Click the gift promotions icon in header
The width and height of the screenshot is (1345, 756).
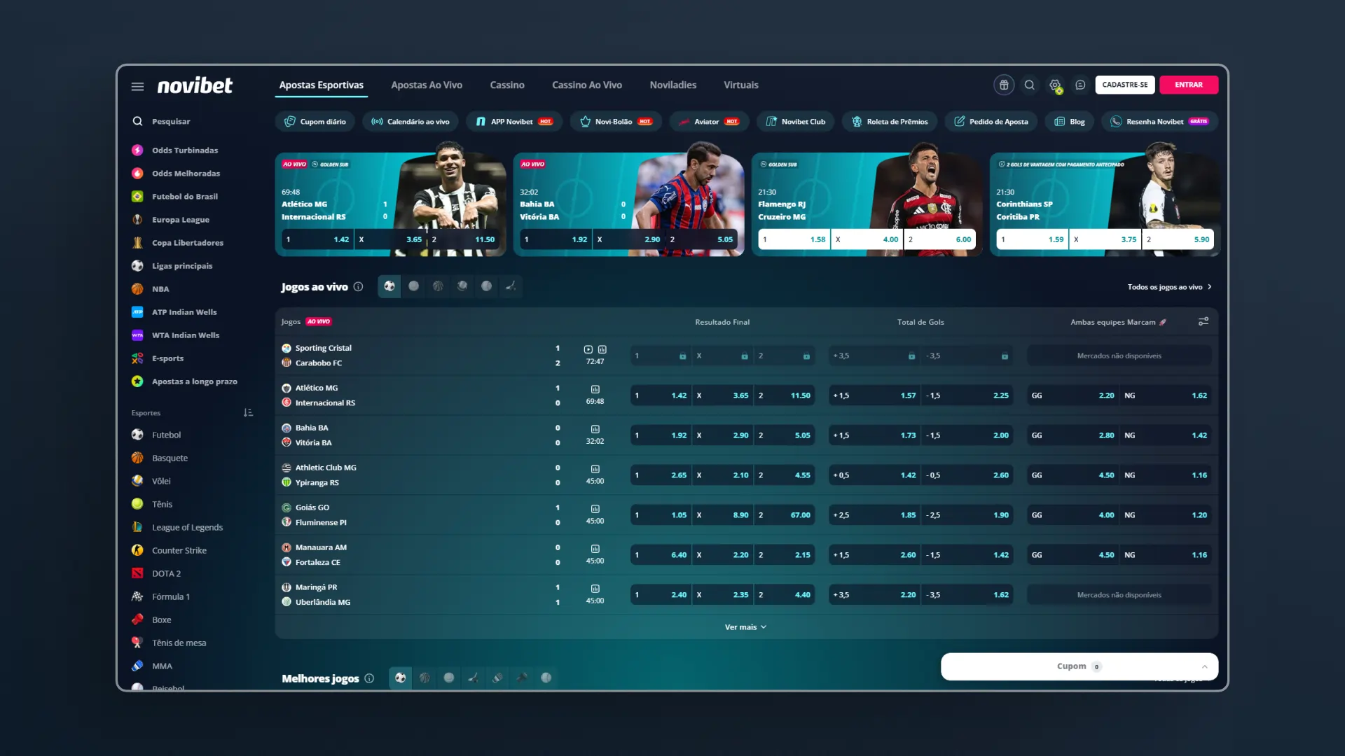coord(1004,85)
